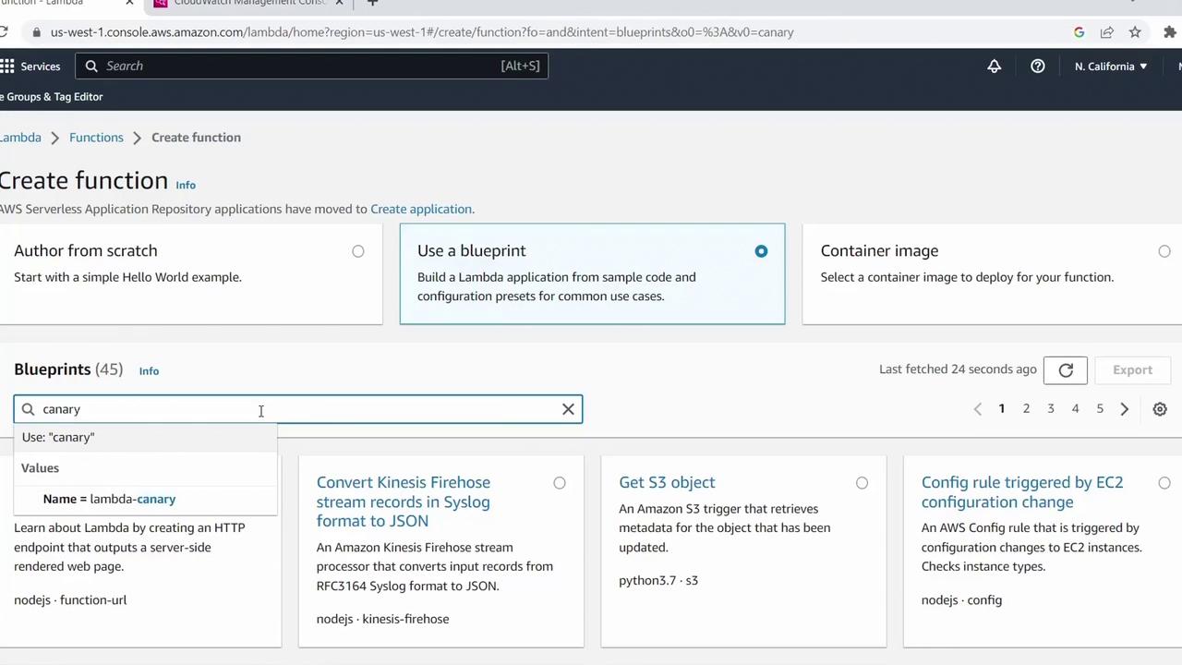
Task: Close the CloudWatch Management Console tab
Action: [x=339, y=3]
